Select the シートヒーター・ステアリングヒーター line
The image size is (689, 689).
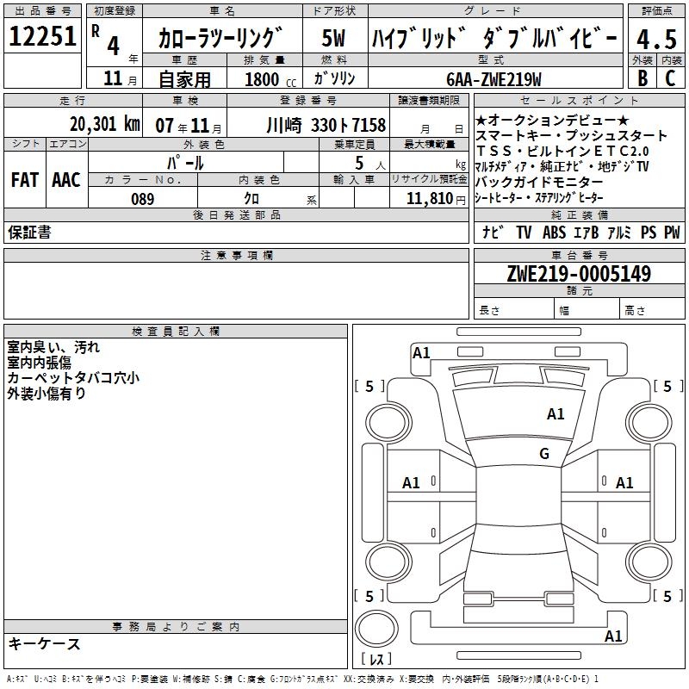(539, 198)
